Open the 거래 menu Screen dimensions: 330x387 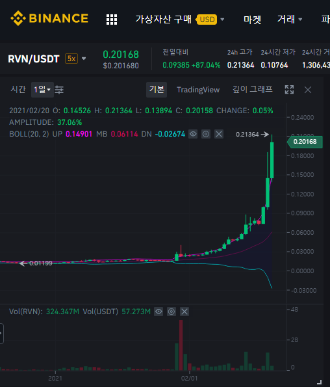tap(286, 20)
